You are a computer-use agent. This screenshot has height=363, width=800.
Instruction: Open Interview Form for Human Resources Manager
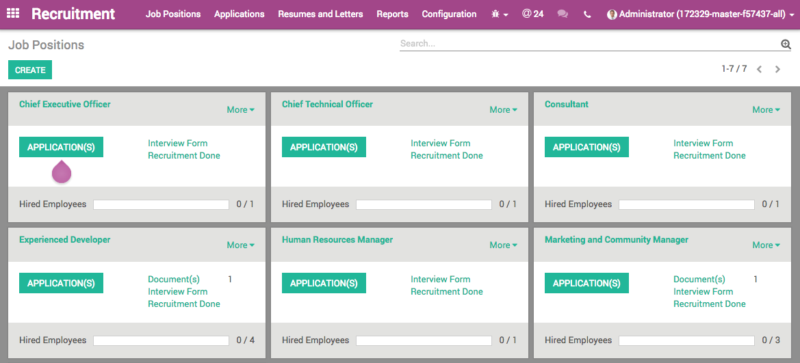[x=440, y=280]
